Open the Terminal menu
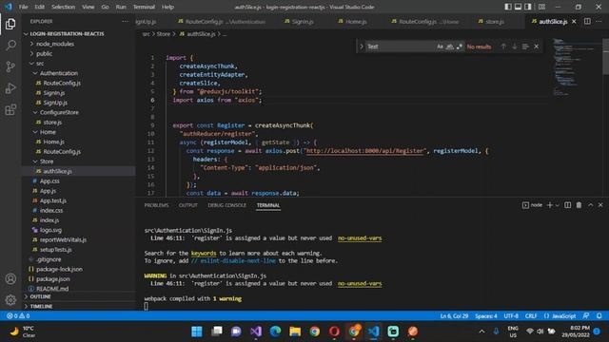Viewport: 609px width, 342px height. [x=144, y=7]
